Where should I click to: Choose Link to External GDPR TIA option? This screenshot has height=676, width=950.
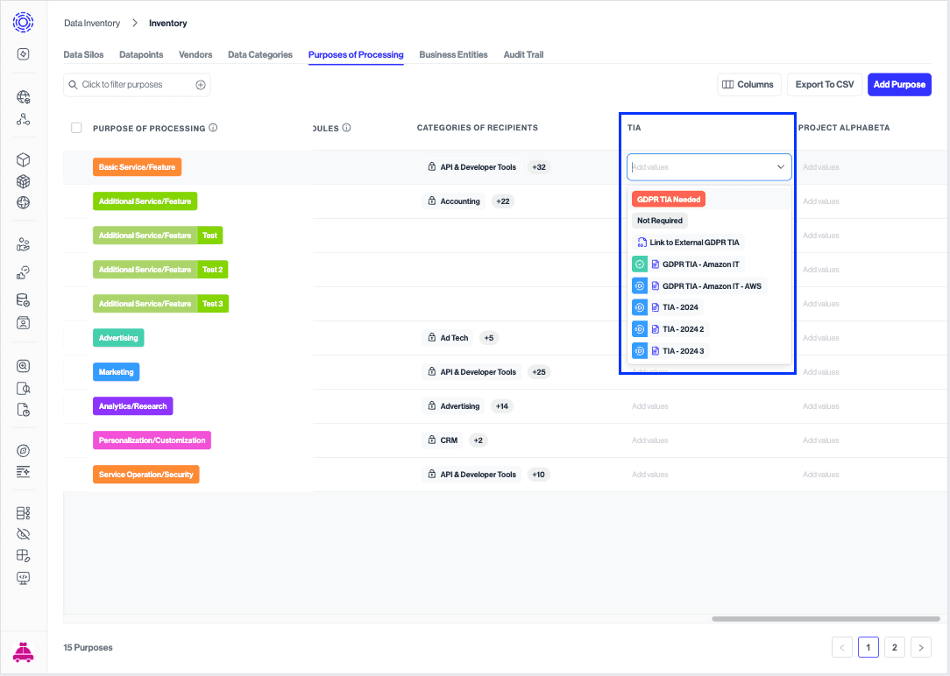coord(690,242)
